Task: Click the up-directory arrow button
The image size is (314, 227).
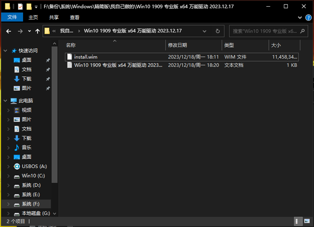Action: (x=37, y=31)
